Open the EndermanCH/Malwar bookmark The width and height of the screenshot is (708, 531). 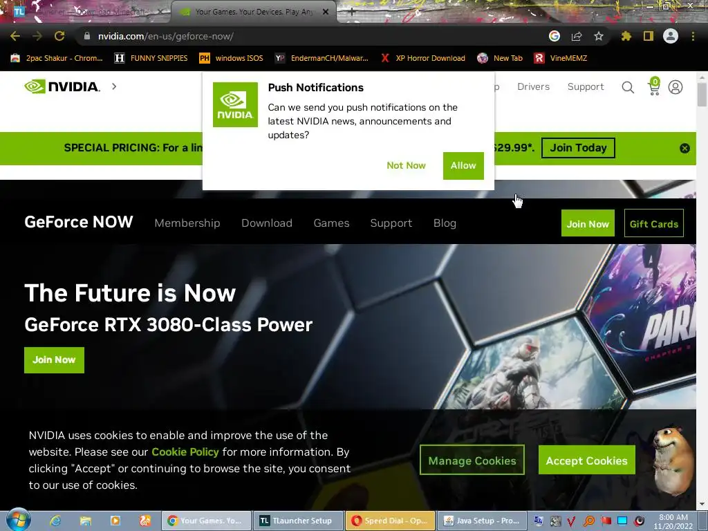tap(322, 58)
